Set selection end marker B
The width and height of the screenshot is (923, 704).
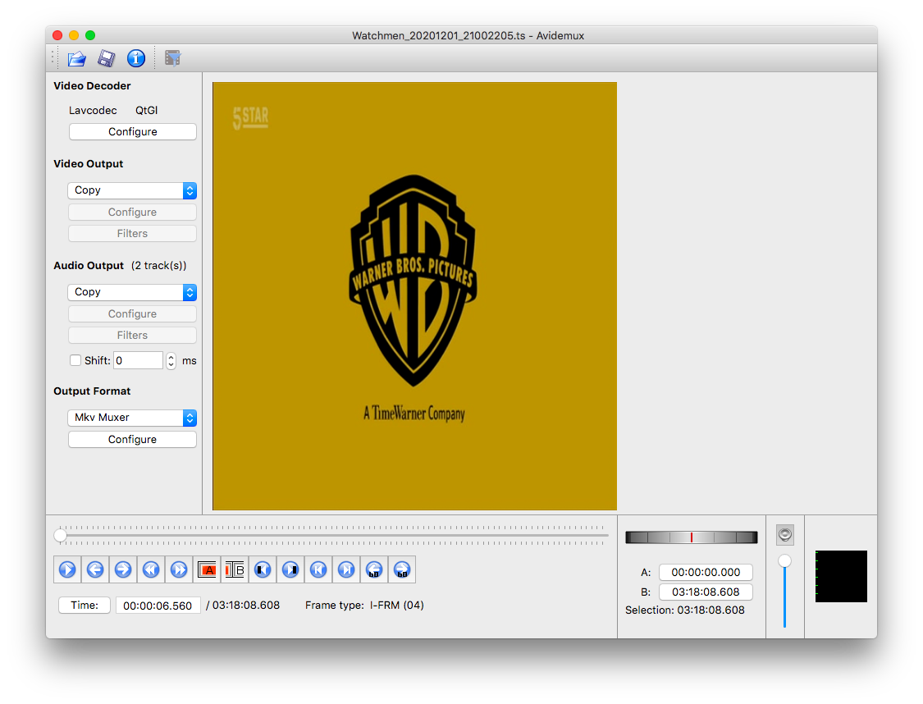click(235, 569)
